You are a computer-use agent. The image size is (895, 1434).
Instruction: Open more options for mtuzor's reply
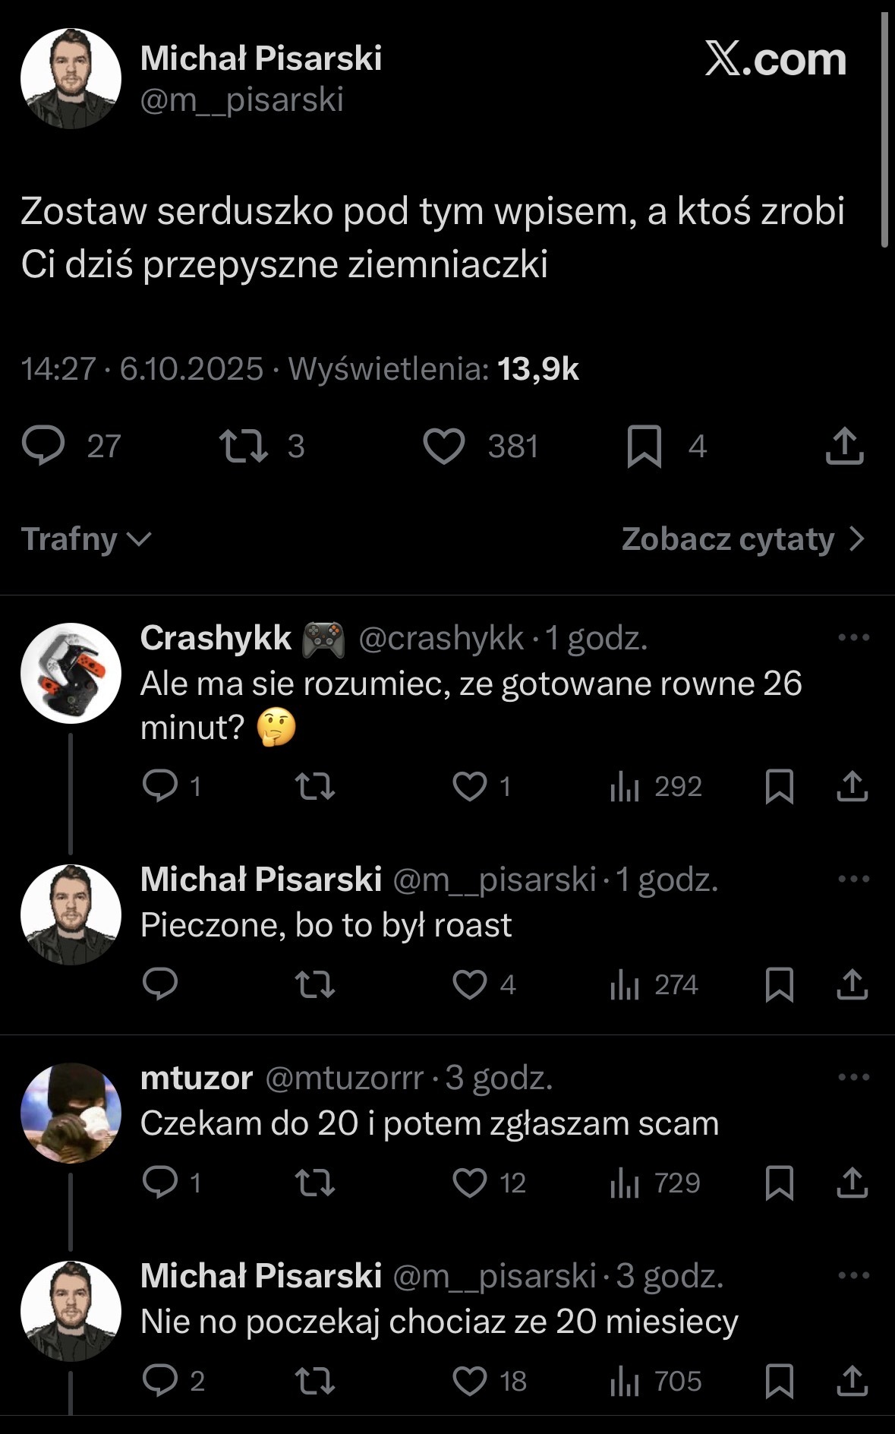point(853,1076)
